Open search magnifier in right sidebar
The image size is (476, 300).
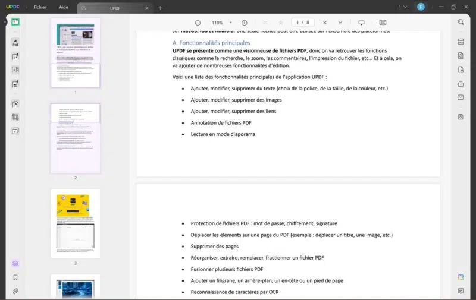(461, 22)
